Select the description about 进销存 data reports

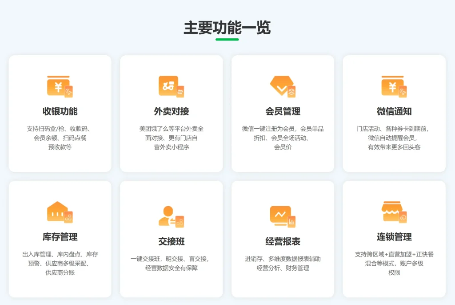283,263
